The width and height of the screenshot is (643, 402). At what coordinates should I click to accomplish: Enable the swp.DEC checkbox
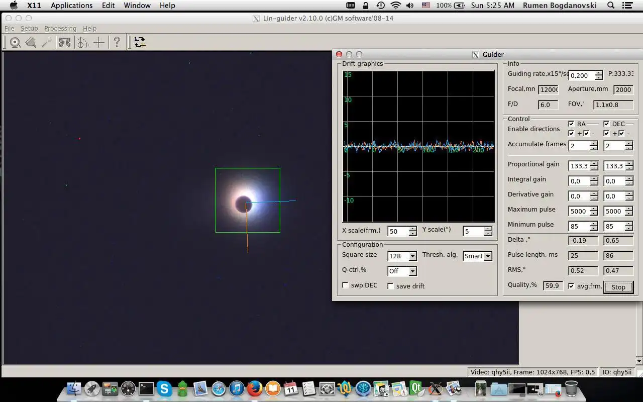coord(346,285)
